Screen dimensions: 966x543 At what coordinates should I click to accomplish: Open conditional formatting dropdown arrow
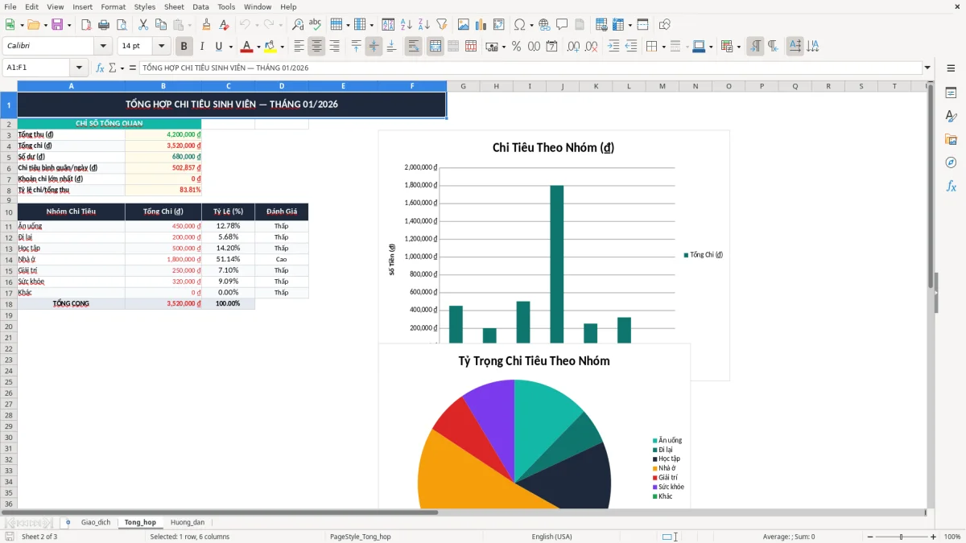(x=738, y=47)
